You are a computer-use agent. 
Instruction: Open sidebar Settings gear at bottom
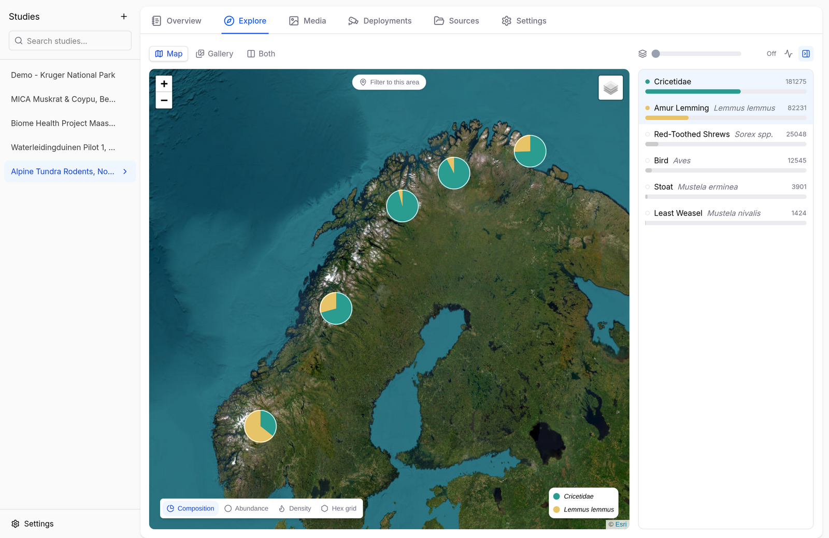pyautogui.click(x=32, y=524)
